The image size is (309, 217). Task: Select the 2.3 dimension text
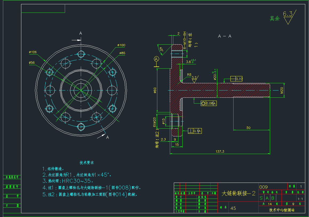pos(163,139)
